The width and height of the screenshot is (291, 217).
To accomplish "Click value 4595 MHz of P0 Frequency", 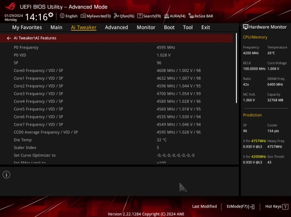I will [166, 48].
